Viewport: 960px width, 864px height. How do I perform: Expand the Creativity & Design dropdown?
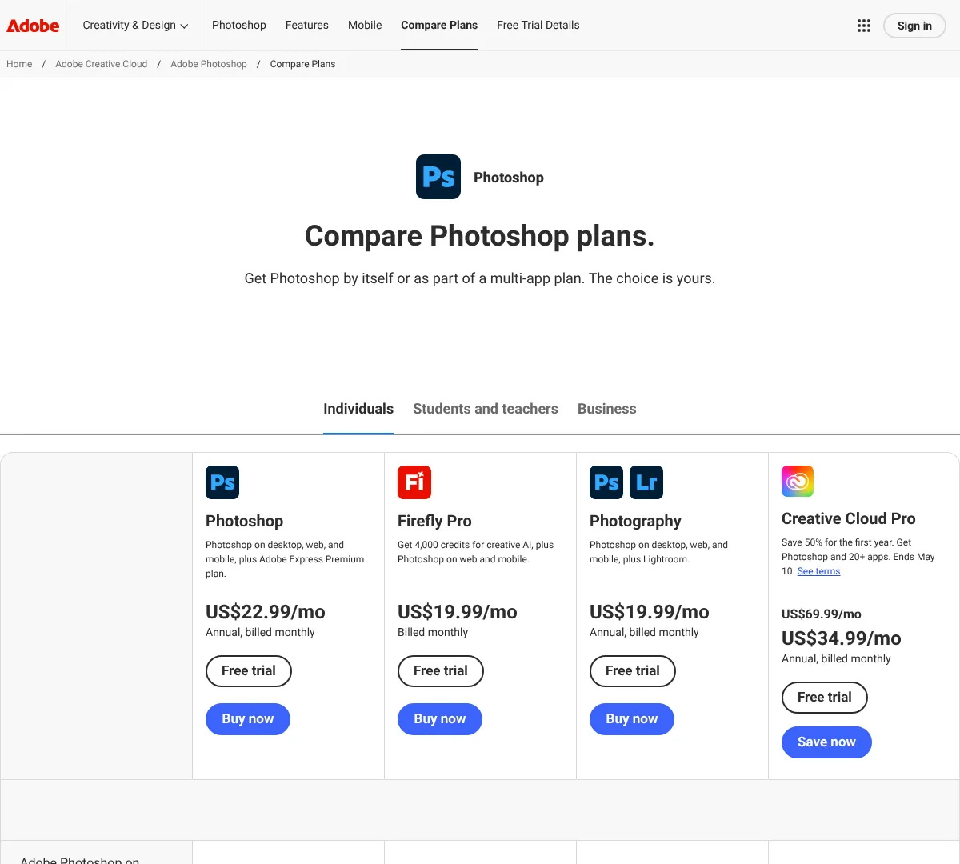[135, 26]
